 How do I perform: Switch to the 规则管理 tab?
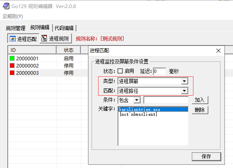pos(16,28)
